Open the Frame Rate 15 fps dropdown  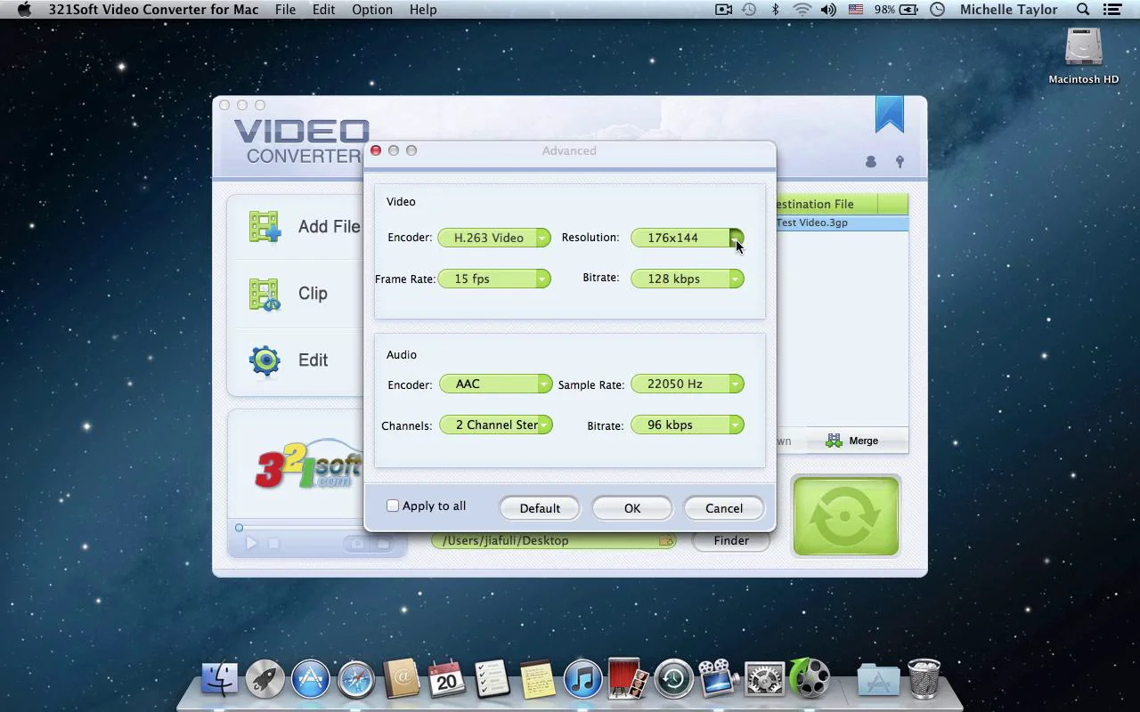(x=494, y=279)
